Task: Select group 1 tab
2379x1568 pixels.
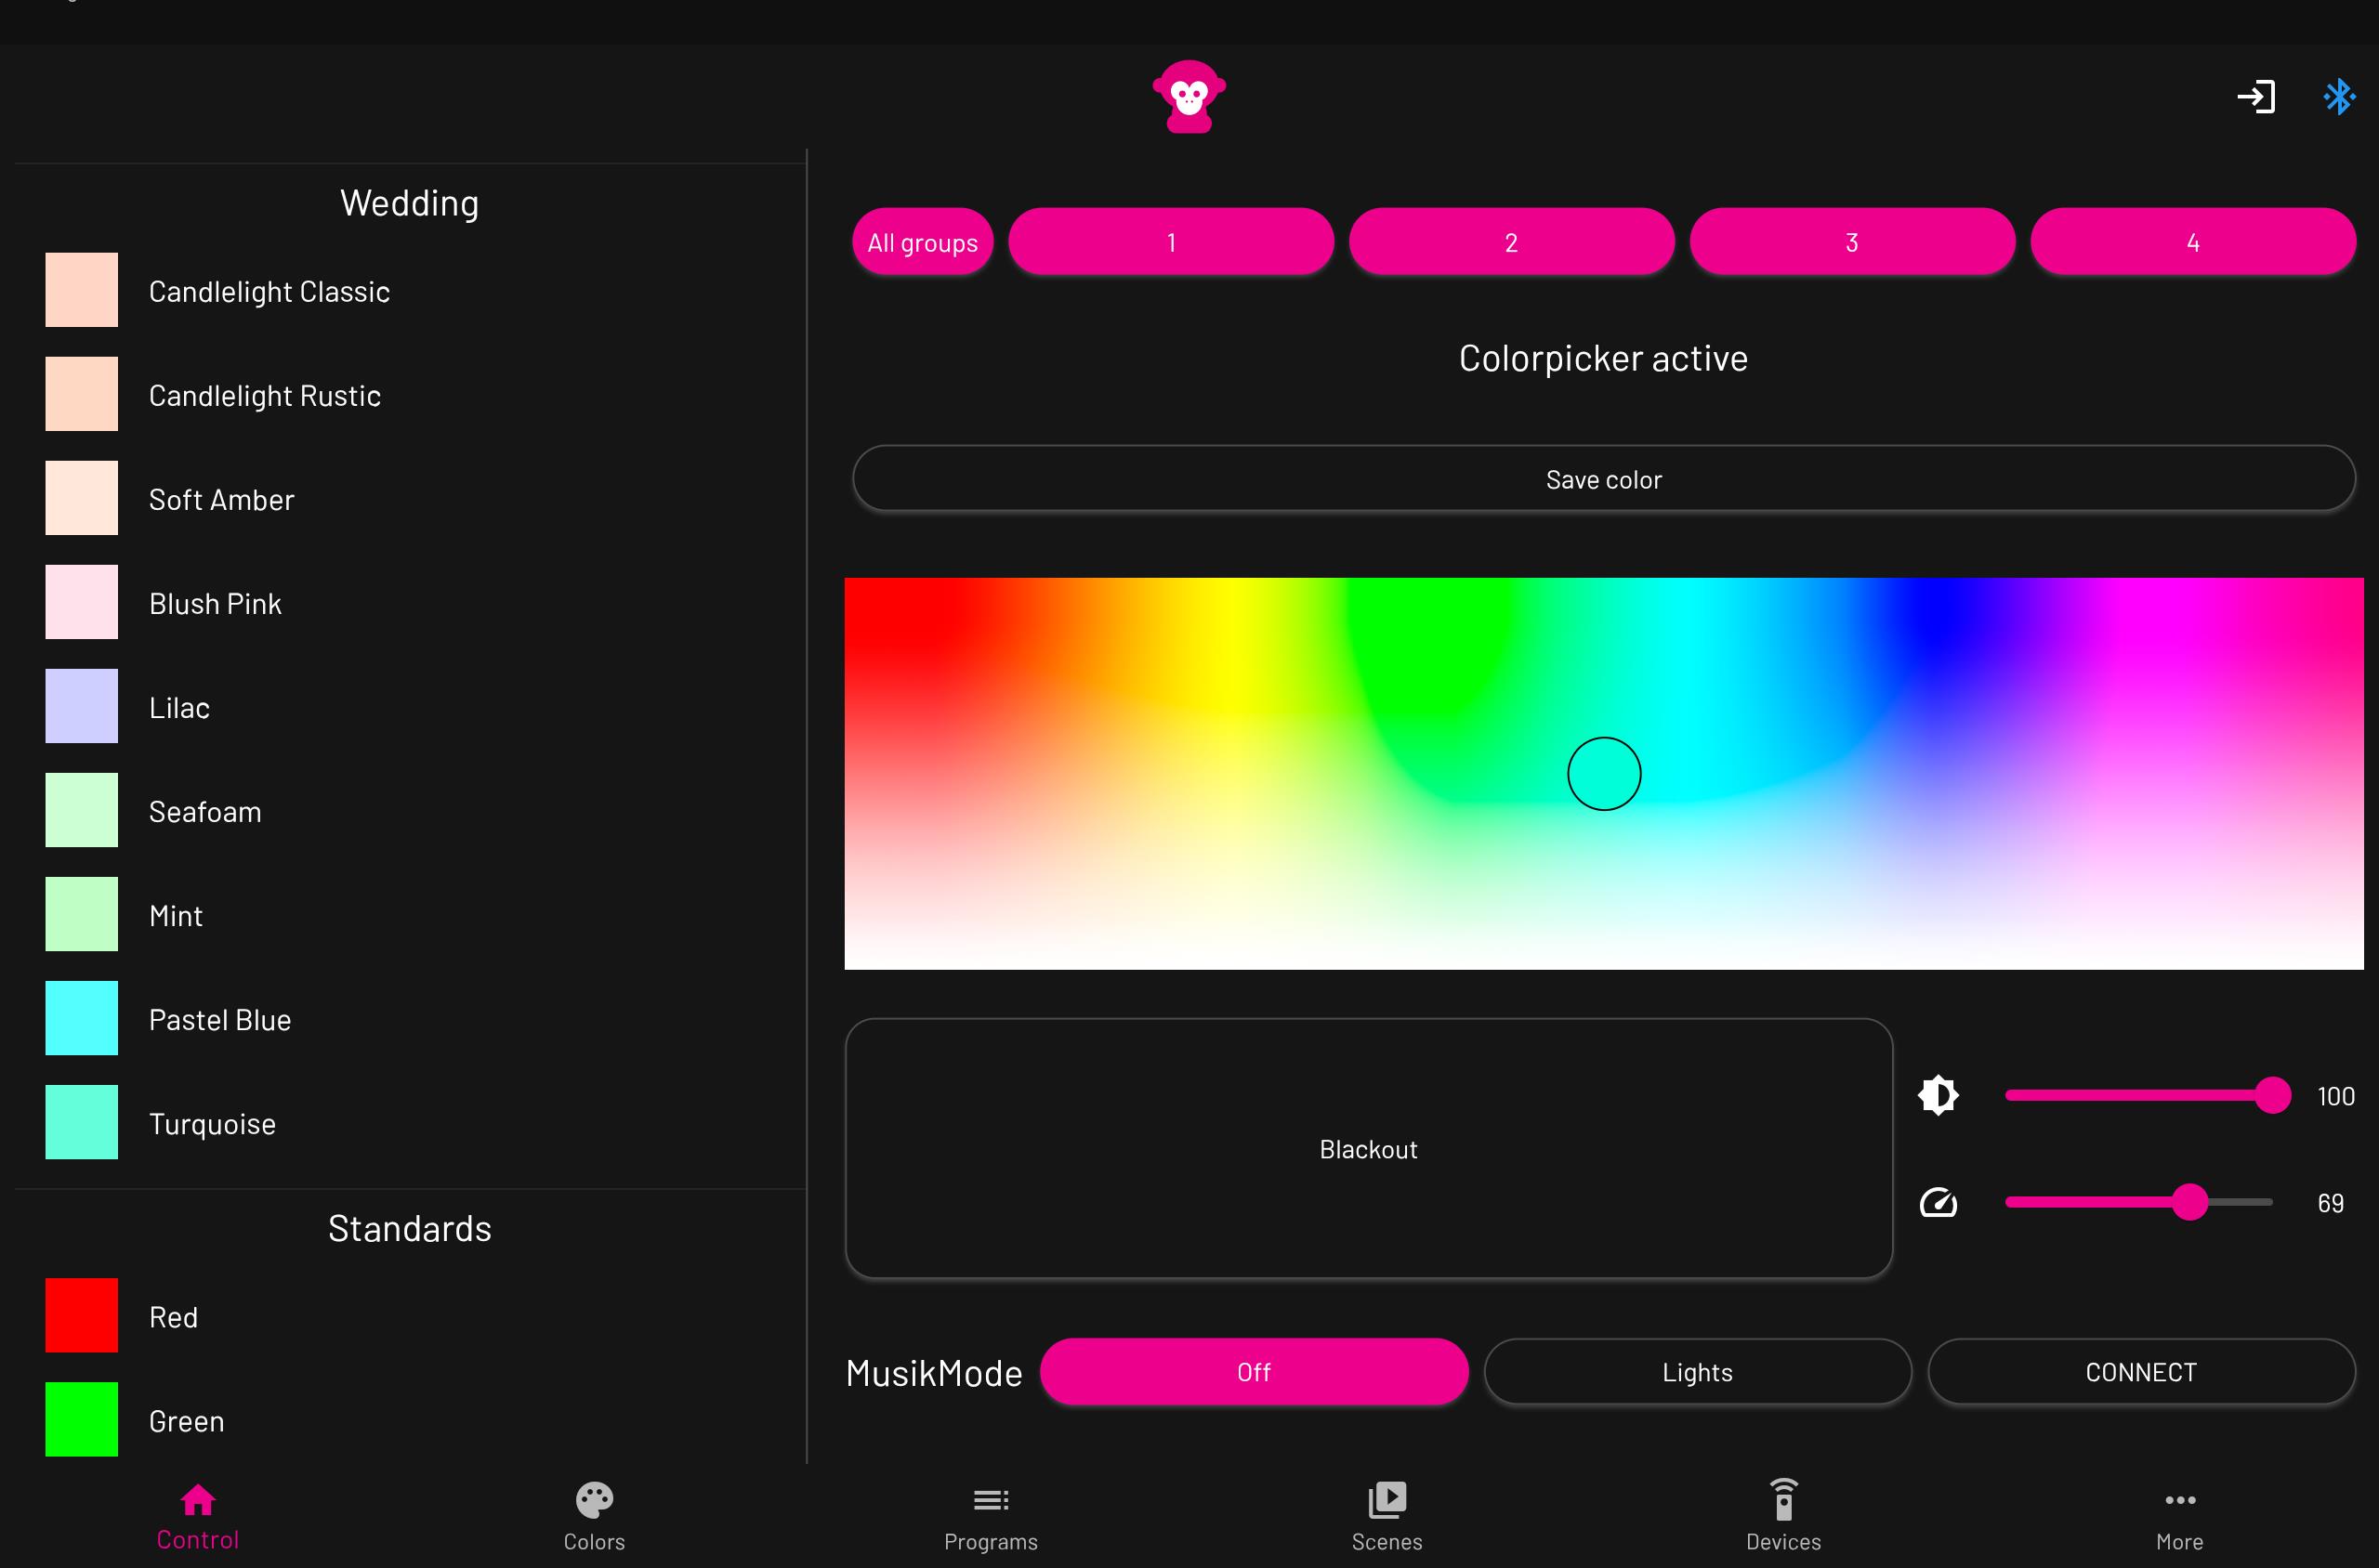Action: pyautogui.click(x=1169, y=242)
